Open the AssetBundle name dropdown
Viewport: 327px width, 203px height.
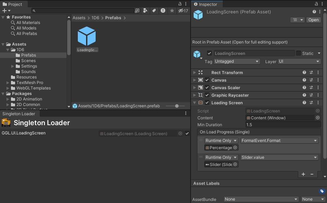coord(261,199)
